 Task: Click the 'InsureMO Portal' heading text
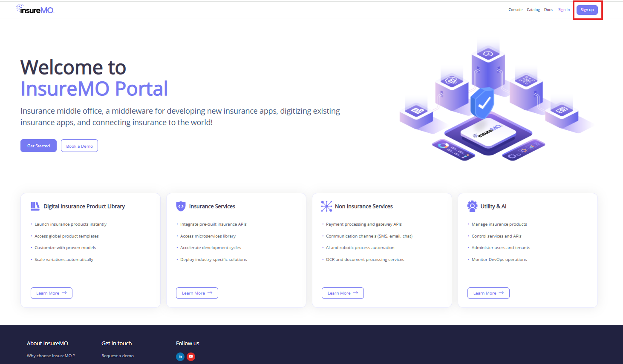tap(94, 89)
